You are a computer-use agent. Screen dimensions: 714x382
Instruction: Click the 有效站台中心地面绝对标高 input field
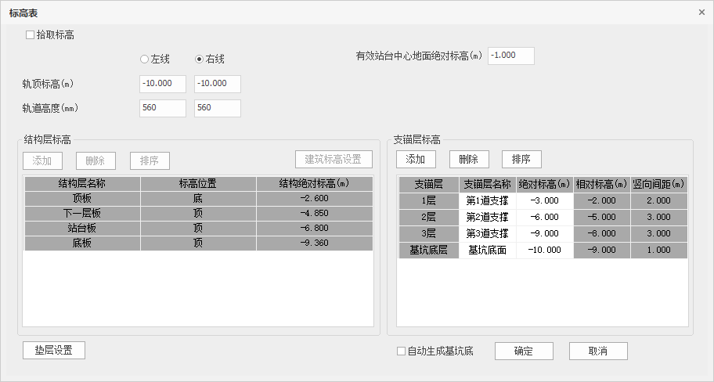(510, 56)
